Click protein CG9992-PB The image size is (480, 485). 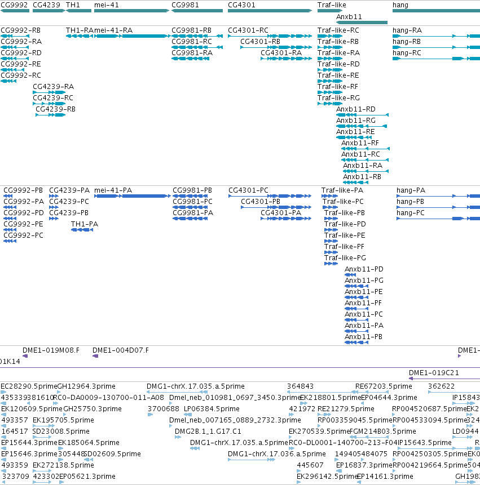pyautogui.click(x=8, y=196)
